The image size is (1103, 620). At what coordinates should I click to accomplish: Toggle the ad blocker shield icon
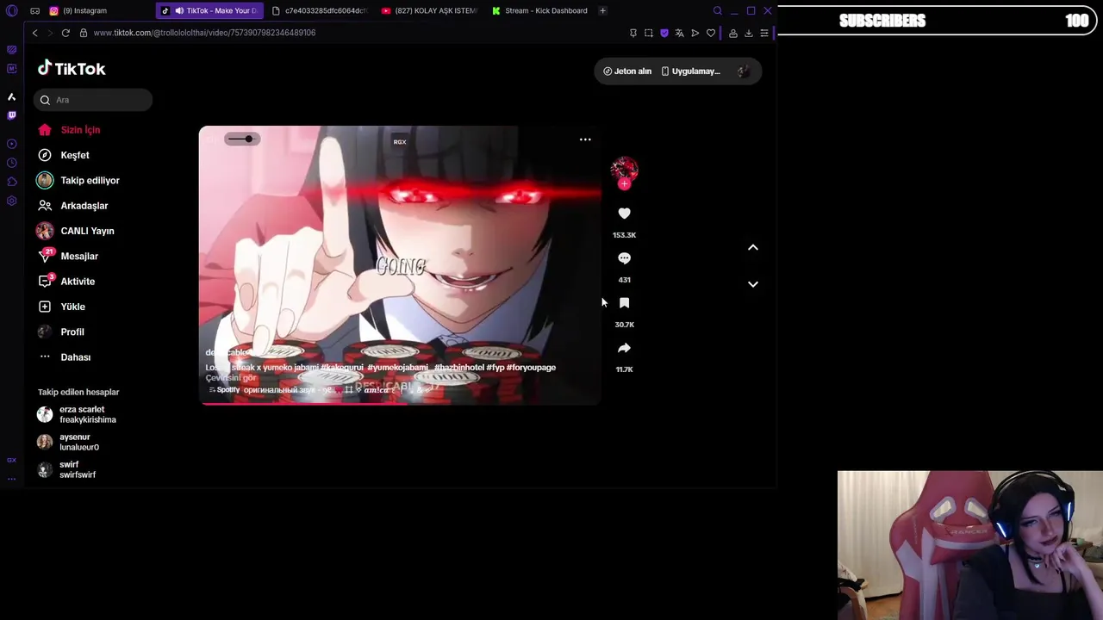[664, 33]
